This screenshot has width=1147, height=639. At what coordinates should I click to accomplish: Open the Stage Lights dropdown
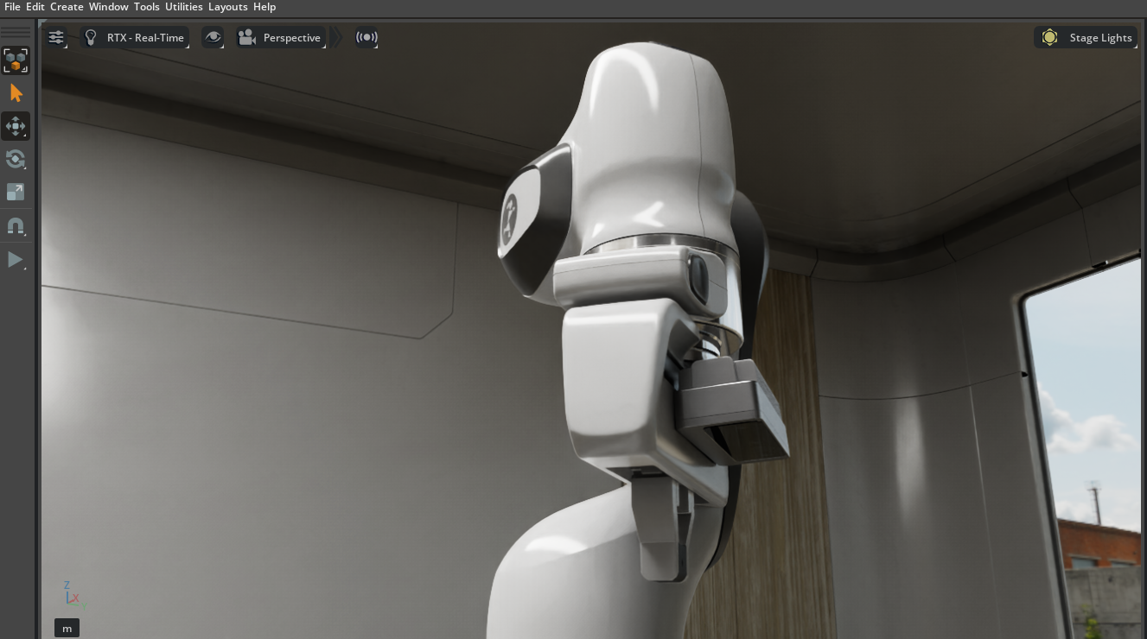click(x=1086, y=37)
